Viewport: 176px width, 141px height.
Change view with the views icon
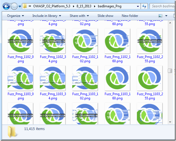tap(160, 16)
